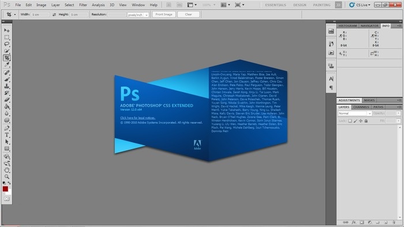Click the legal notices link
The width and height of the screenshot is (404, 227).
(137, 118)
